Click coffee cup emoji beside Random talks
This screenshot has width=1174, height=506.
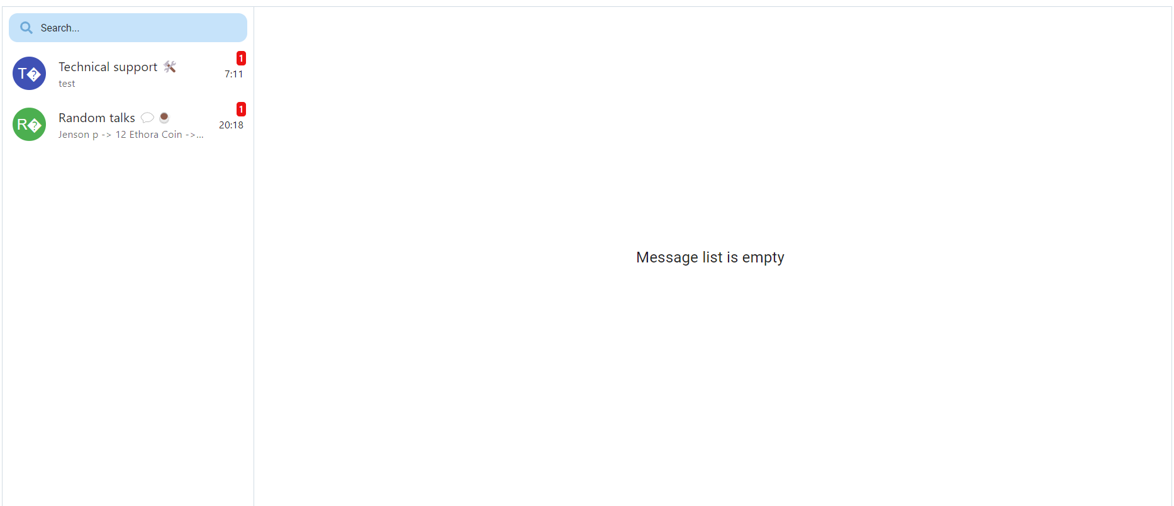164,117
